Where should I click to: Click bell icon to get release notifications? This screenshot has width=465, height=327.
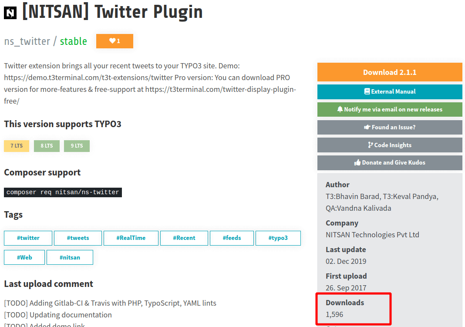pos(340,109)
